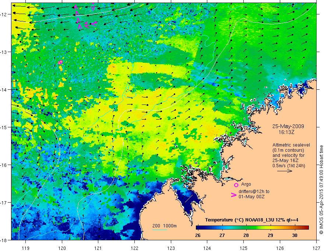Viewport: 324px width, 251px height.
Task: Click the 28 label on temperature scale
Action: click(x=246, y=235)
